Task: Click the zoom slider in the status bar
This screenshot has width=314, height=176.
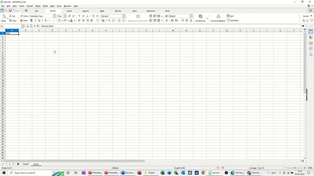Action: pyautogui.click(x=295, y=168)
